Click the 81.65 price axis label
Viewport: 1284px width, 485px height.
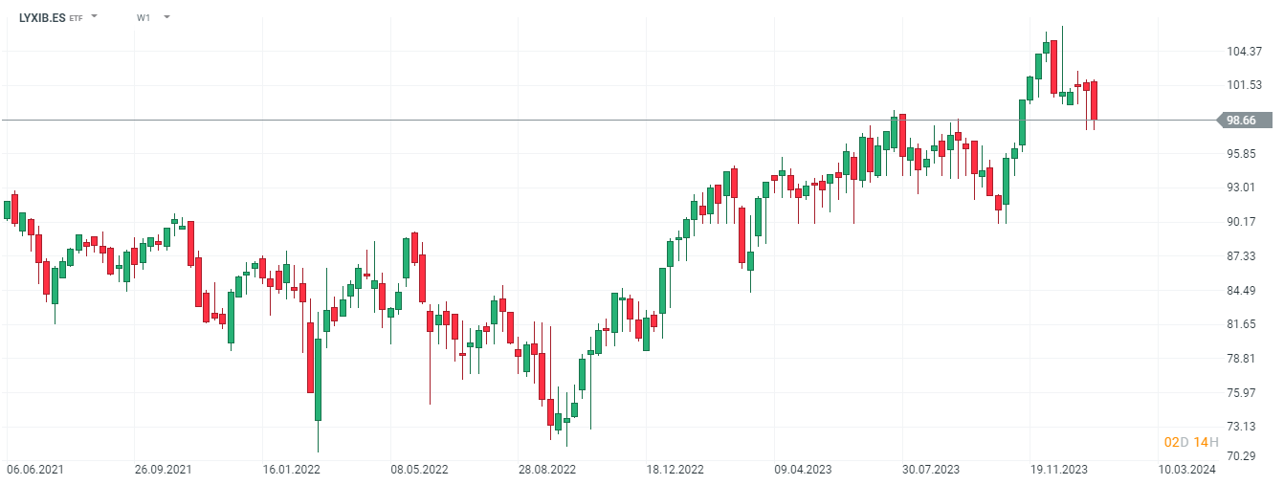coord(1242,324)
